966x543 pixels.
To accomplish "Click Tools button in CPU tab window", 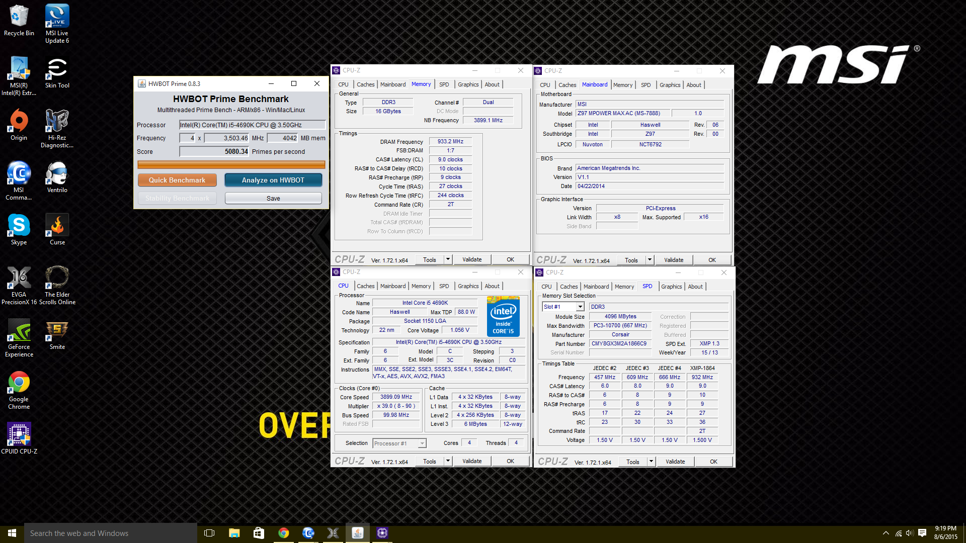I will (x=430, y=461).
